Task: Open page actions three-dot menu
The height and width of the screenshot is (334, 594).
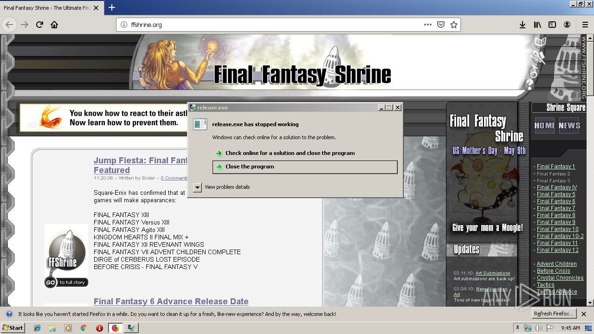Action: click(x=428, y=25)
